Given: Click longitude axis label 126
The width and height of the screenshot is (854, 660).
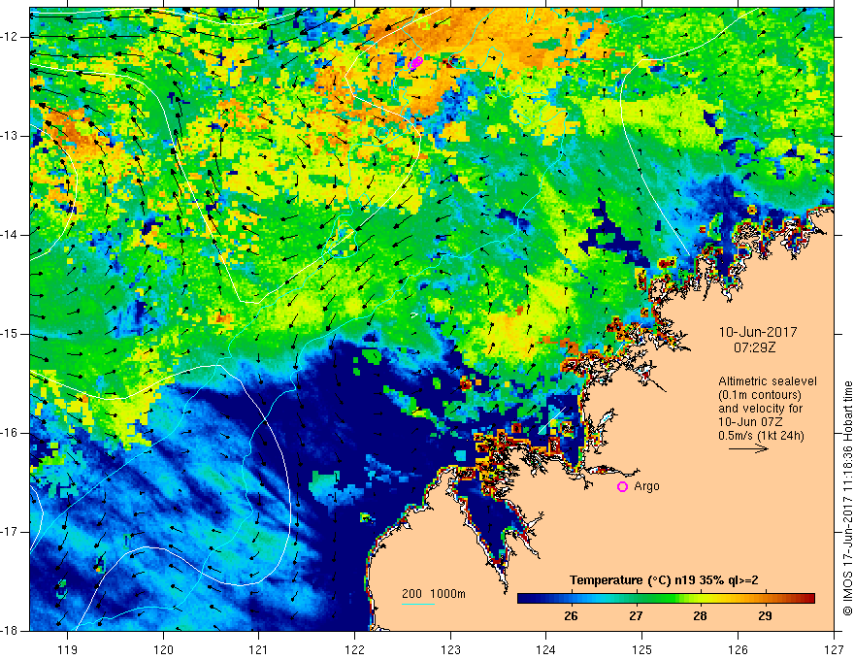Looking at the screenshot, I should point(738,649).
